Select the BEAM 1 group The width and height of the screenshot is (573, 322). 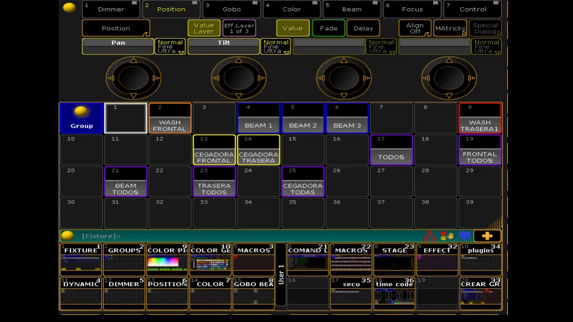click(258, 119)
